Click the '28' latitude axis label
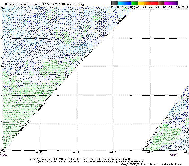The width and height of the screenshot is (189, 166). click(x=2, y=38)
